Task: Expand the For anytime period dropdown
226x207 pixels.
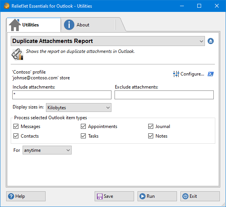Action: coord(47,150)
